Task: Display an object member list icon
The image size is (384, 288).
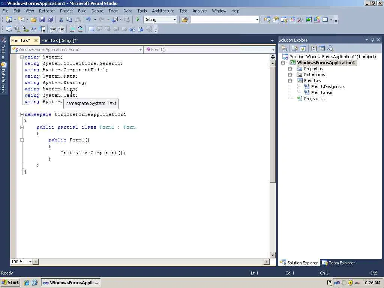Action: click(x=9, y=29)
